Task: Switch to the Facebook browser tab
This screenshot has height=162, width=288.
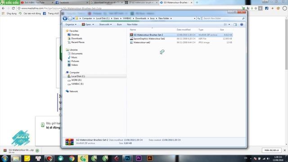Action: (72, 3)
